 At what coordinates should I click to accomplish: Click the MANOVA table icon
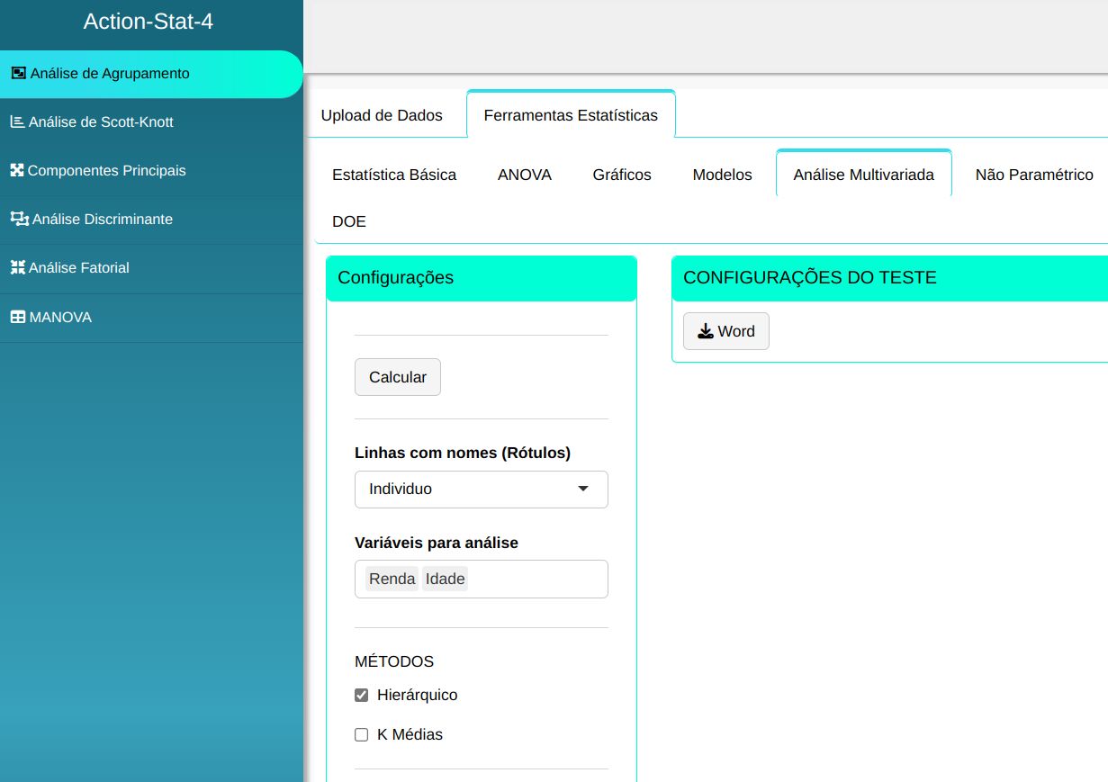pyautogui.click(x=17, y=317)
